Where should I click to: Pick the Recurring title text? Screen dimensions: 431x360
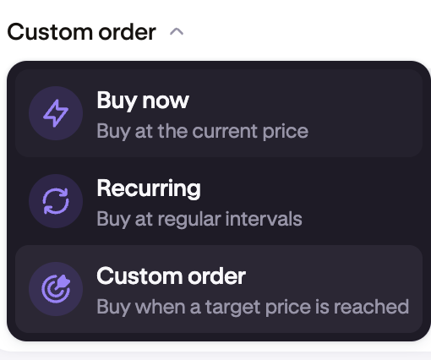(x=149, y=188)
